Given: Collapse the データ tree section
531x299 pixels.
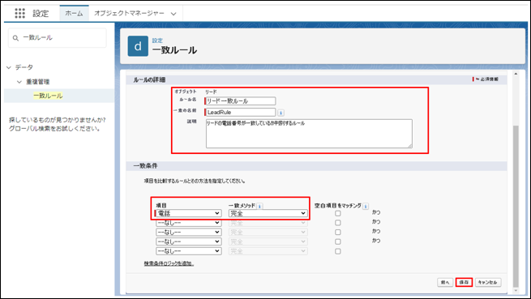Looking at the screenshot, I should [9, 67].
